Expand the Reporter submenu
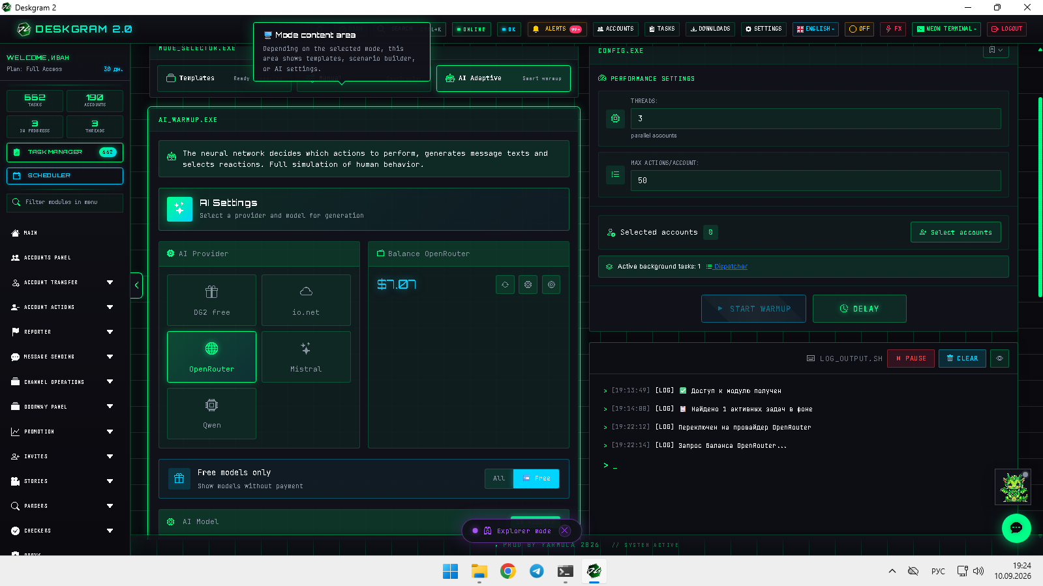Viewport: 1043px width, 586px height. (x=62, y=332)
